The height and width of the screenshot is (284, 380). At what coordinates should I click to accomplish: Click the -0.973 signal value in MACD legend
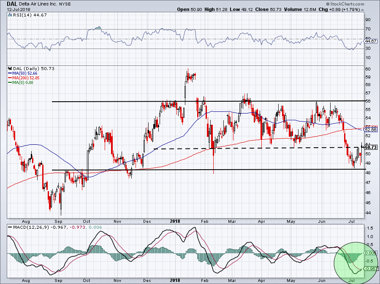(x=78, y=227)
